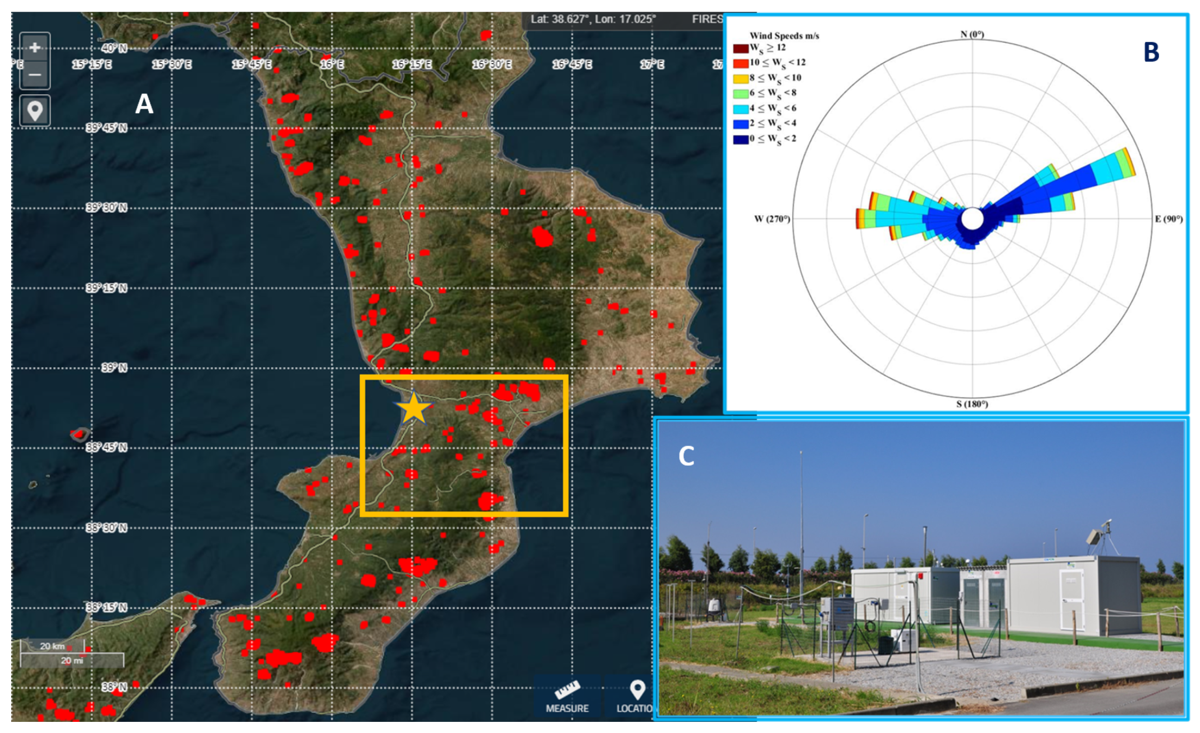Image resolution: width=1200 pixels, height=733 pixels.
Task: Click the dark red Ws ≥ 12 swatch
Action: [740, 49]
